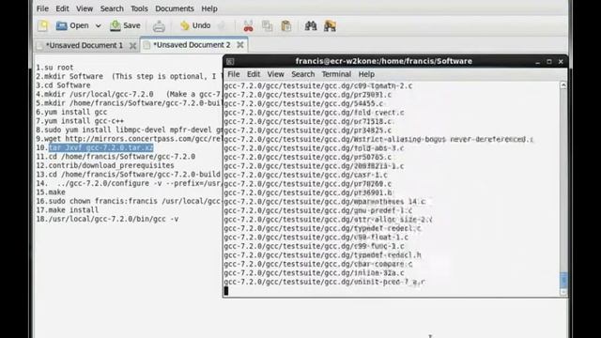Open the Terminal menu in the terminal window

click(336, 74)
